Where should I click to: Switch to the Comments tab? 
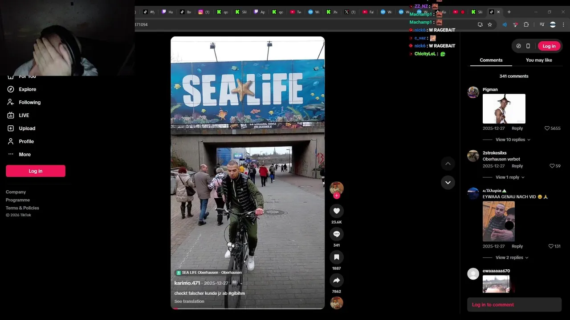click(491, 60)
